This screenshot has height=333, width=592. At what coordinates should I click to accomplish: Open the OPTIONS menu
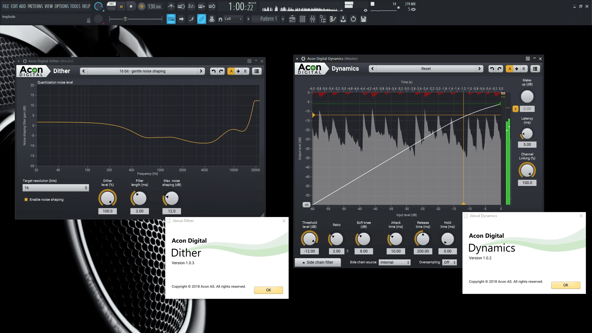[x=62, y=6]
